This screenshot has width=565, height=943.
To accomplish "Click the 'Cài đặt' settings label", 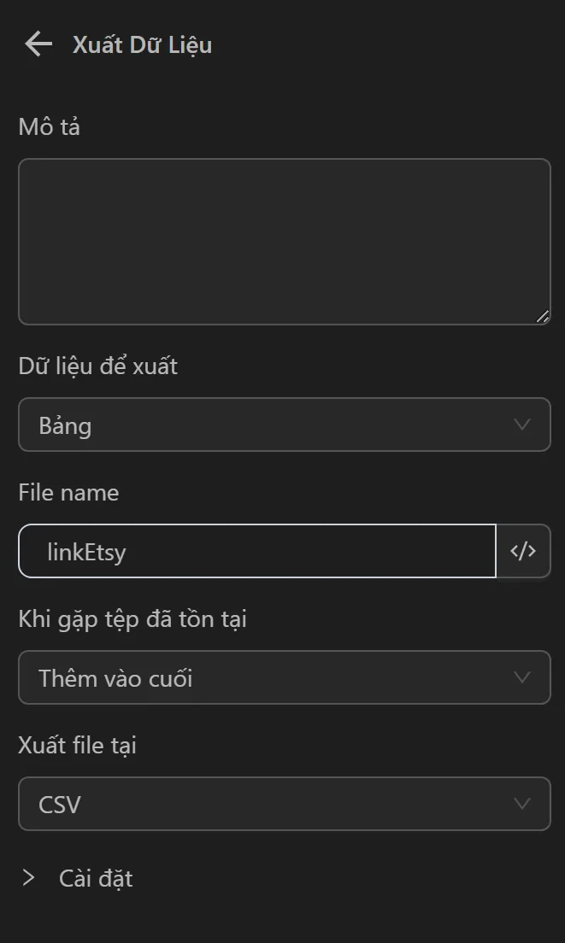I will pos(96,878).
